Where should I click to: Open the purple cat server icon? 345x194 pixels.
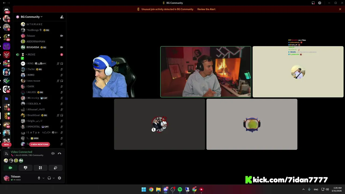pyautogui.click(x=6, y=46)
